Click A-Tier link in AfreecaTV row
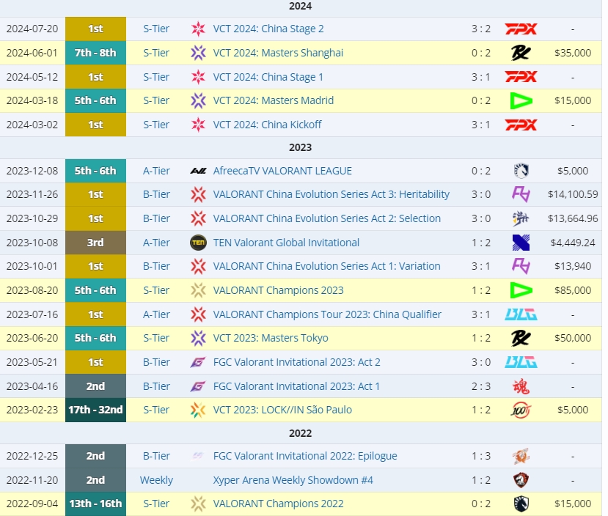Screen dimensions: 608x516 156,171
